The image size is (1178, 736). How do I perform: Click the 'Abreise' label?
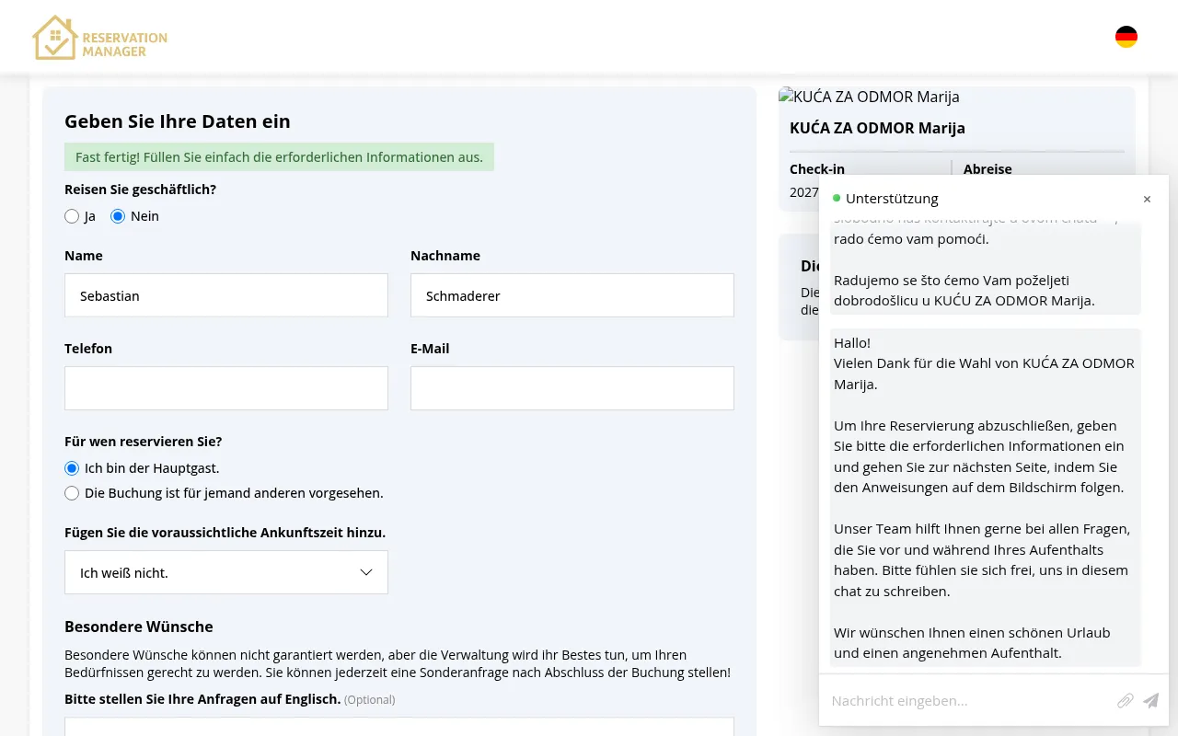[987, 169]
